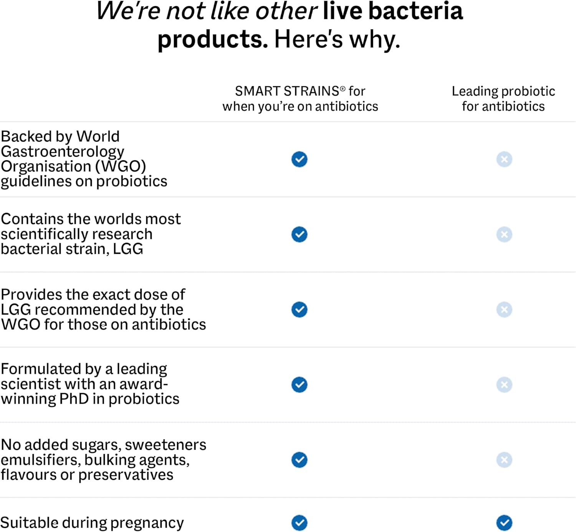Click leading probiotic X icon for WGO guidelines row
Screen dimensions: 576x532
(504, 159)
